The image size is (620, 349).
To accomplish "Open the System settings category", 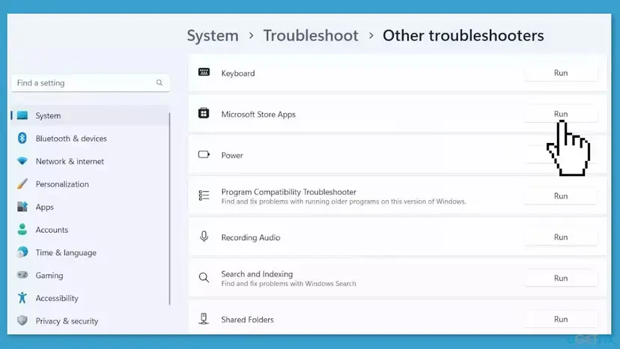I will [90, 115].
